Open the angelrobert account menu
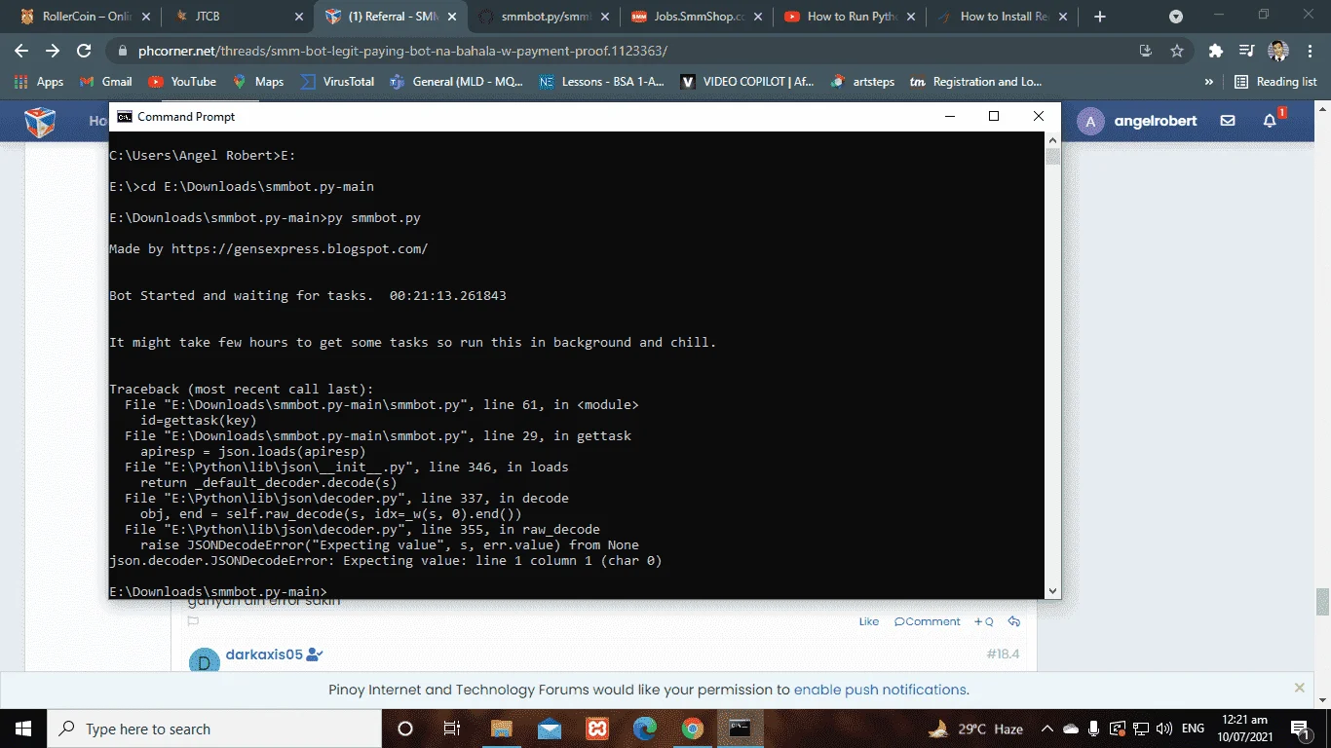Image resolution: width=1331 pixels, height=748 pixels. coord(1137,121)
